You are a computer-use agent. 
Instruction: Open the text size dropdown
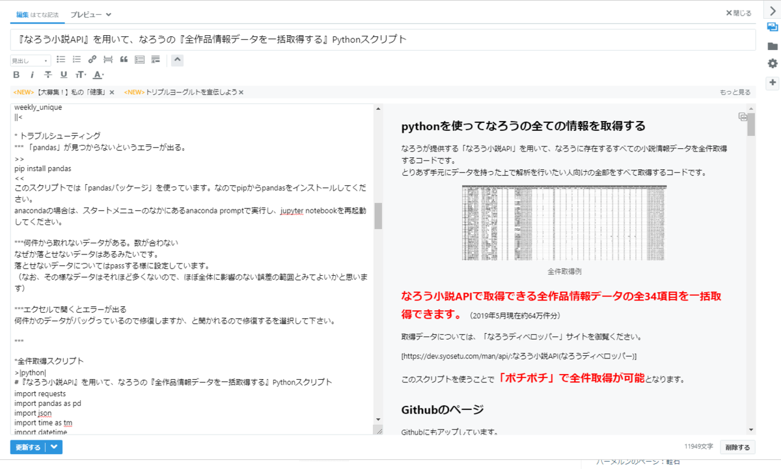80,74
